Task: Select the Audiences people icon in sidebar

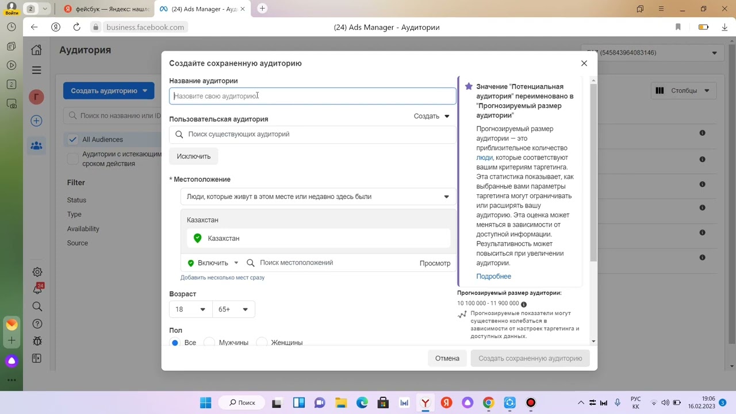Action: coord(36,146)
